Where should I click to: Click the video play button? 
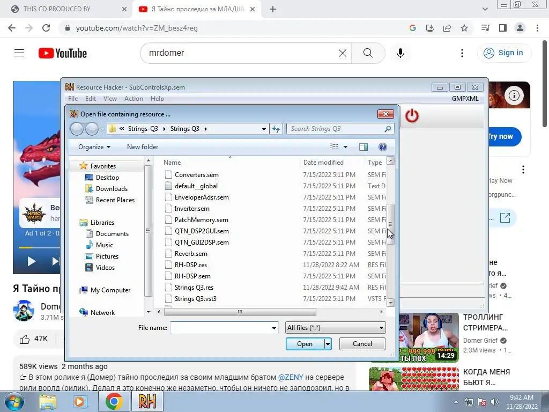32,261
